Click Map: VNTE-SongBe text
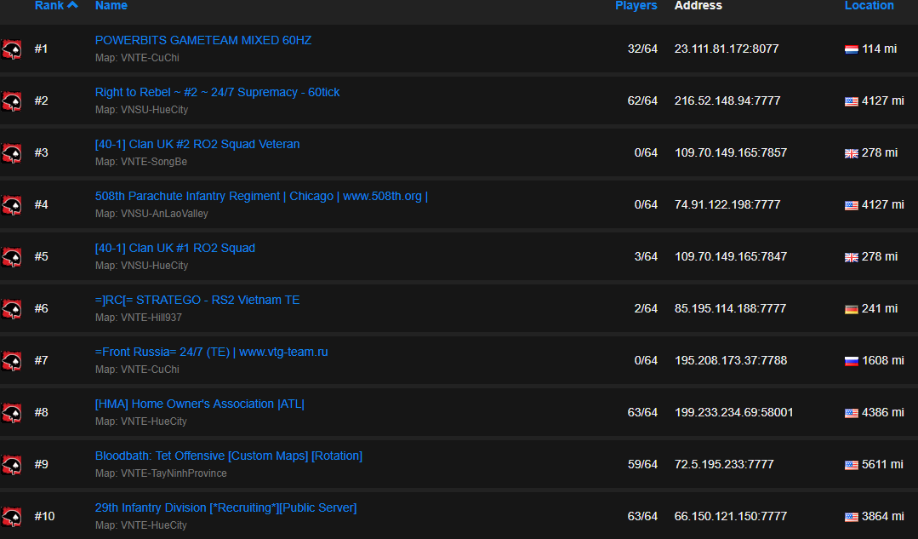The height and width of the screenshot is (539, 918). click(x=141, y=162)
